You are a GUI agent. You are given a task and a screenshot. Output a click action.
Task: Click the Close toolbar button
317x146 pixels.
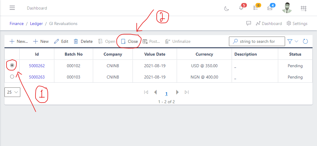coord(129,42)
